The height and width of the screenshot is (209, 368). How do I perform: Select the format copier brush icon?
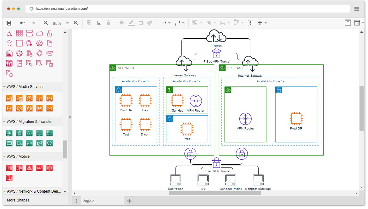tap(150, 23)
